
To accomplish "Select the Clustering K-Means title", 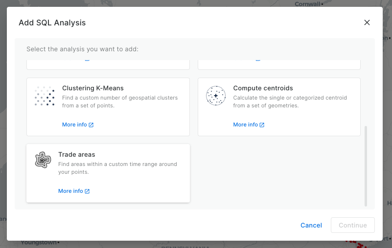I will point(93,88).
